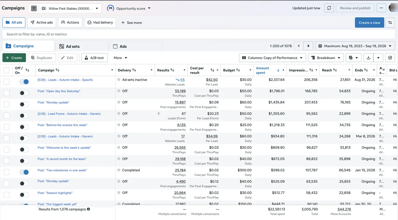Select the Had delivery view
The width and height of the screenshot is (398, 220).
coord(100,22)
